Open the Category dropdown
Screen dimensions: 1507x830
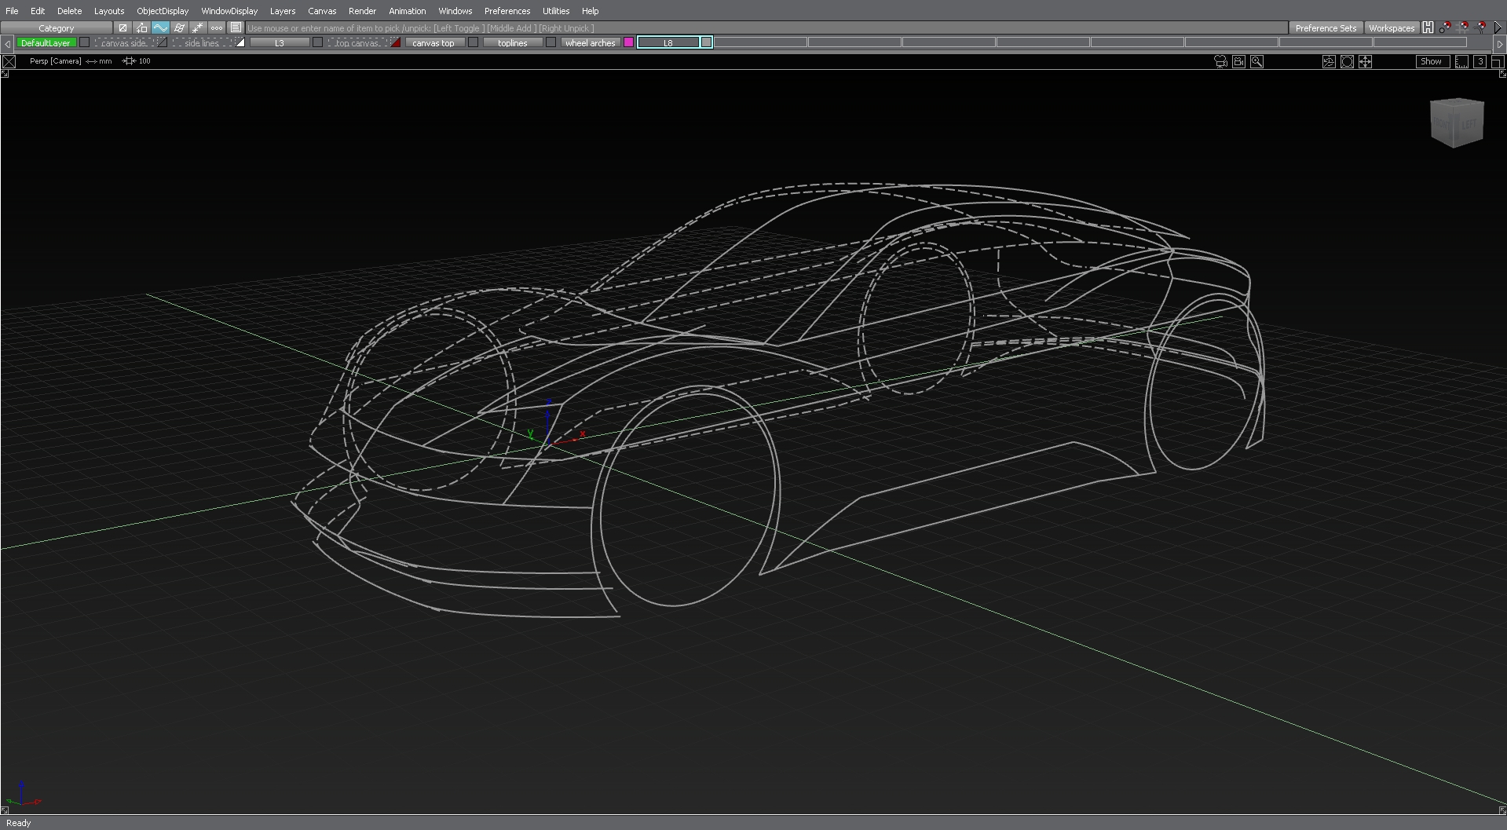click(x=57, y=27)
